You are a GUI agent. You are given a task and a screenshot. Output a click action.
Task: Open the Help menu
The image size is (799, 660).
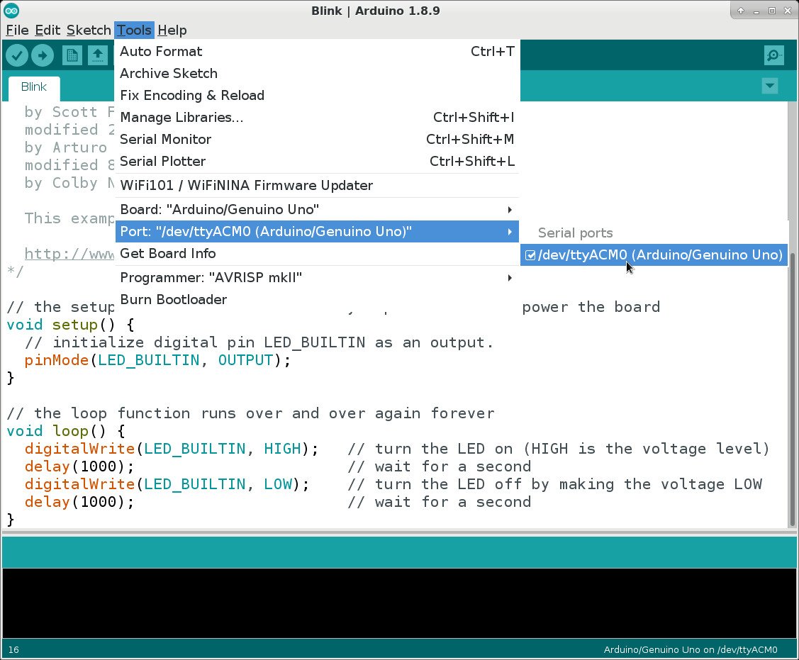(172, 30)
